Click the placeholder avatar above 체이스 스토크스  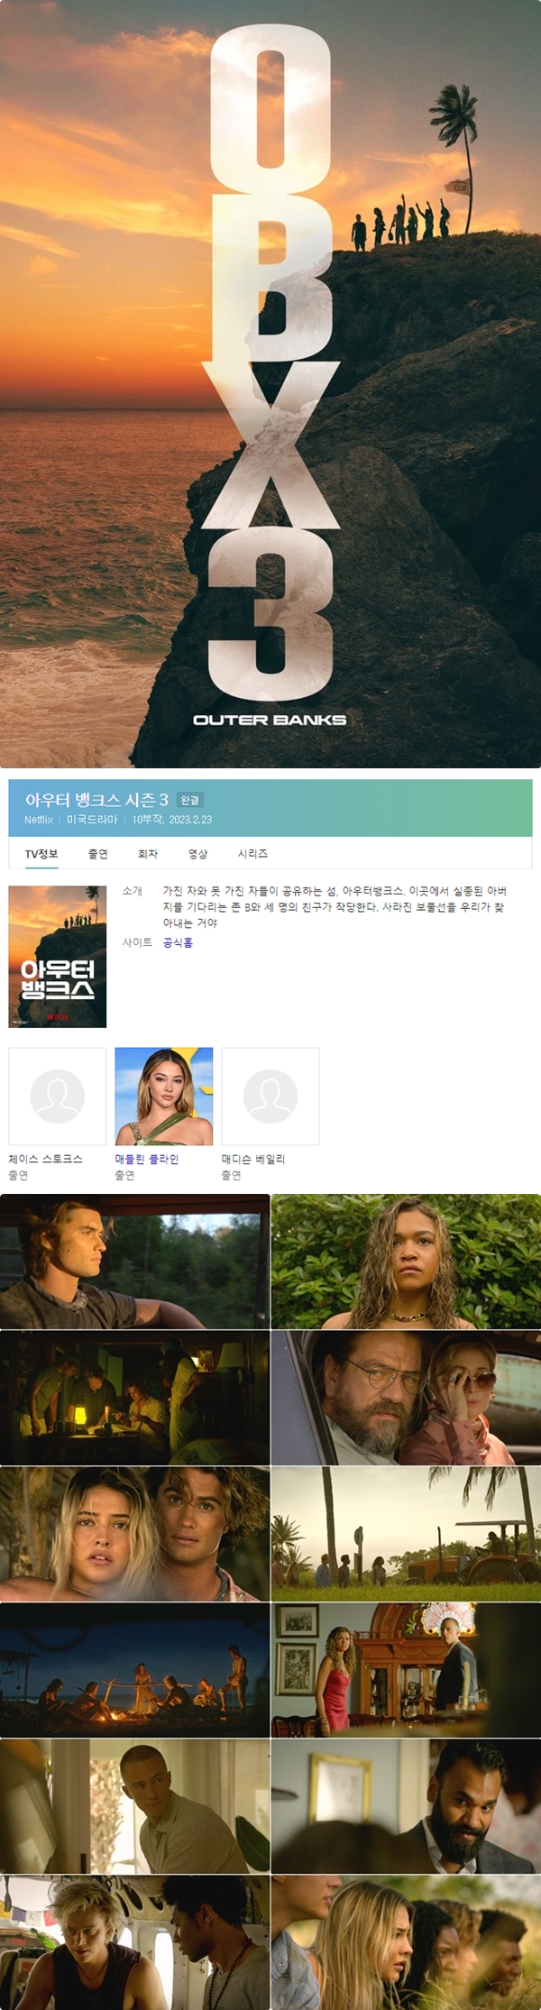click(x=58, y=1096)
